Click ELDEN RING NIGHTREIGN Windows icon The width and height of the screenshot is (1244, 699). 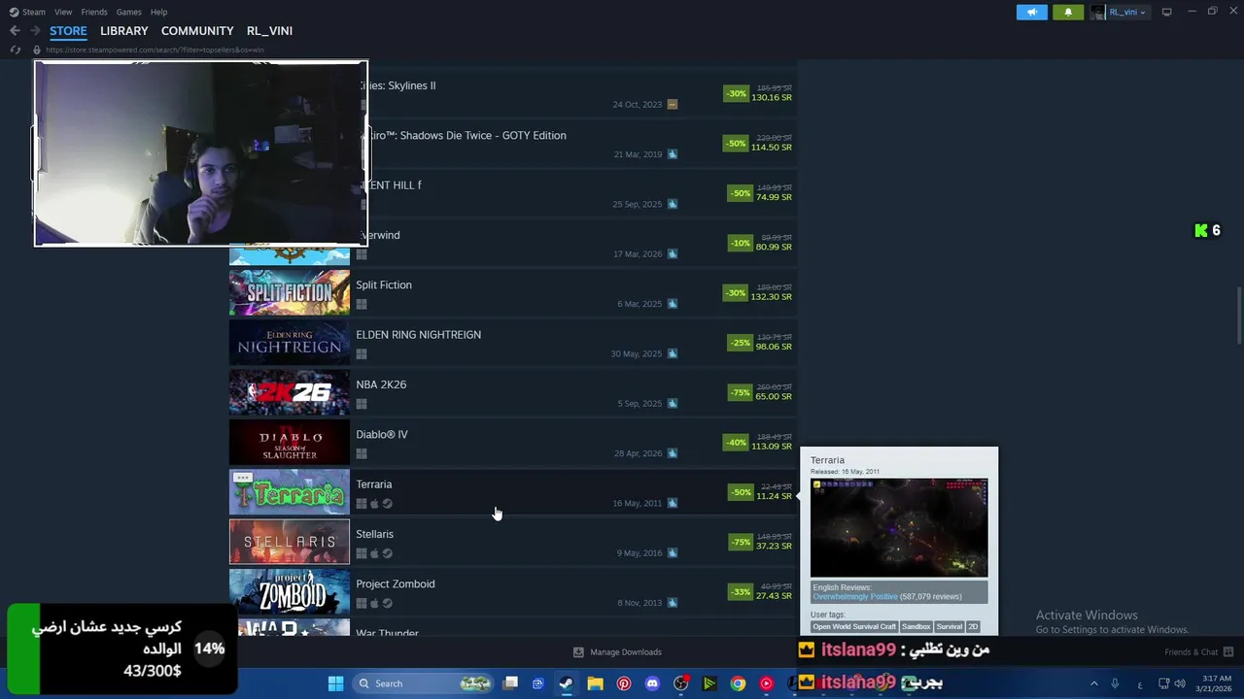click(x=362, y=354)
